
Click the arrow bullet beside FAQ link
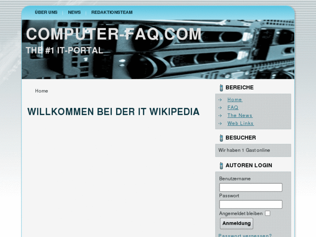tap(220, 108)
